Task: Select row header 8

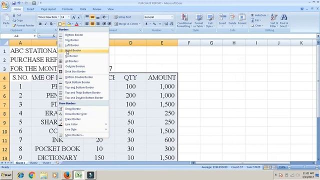Action: point(4,113)
